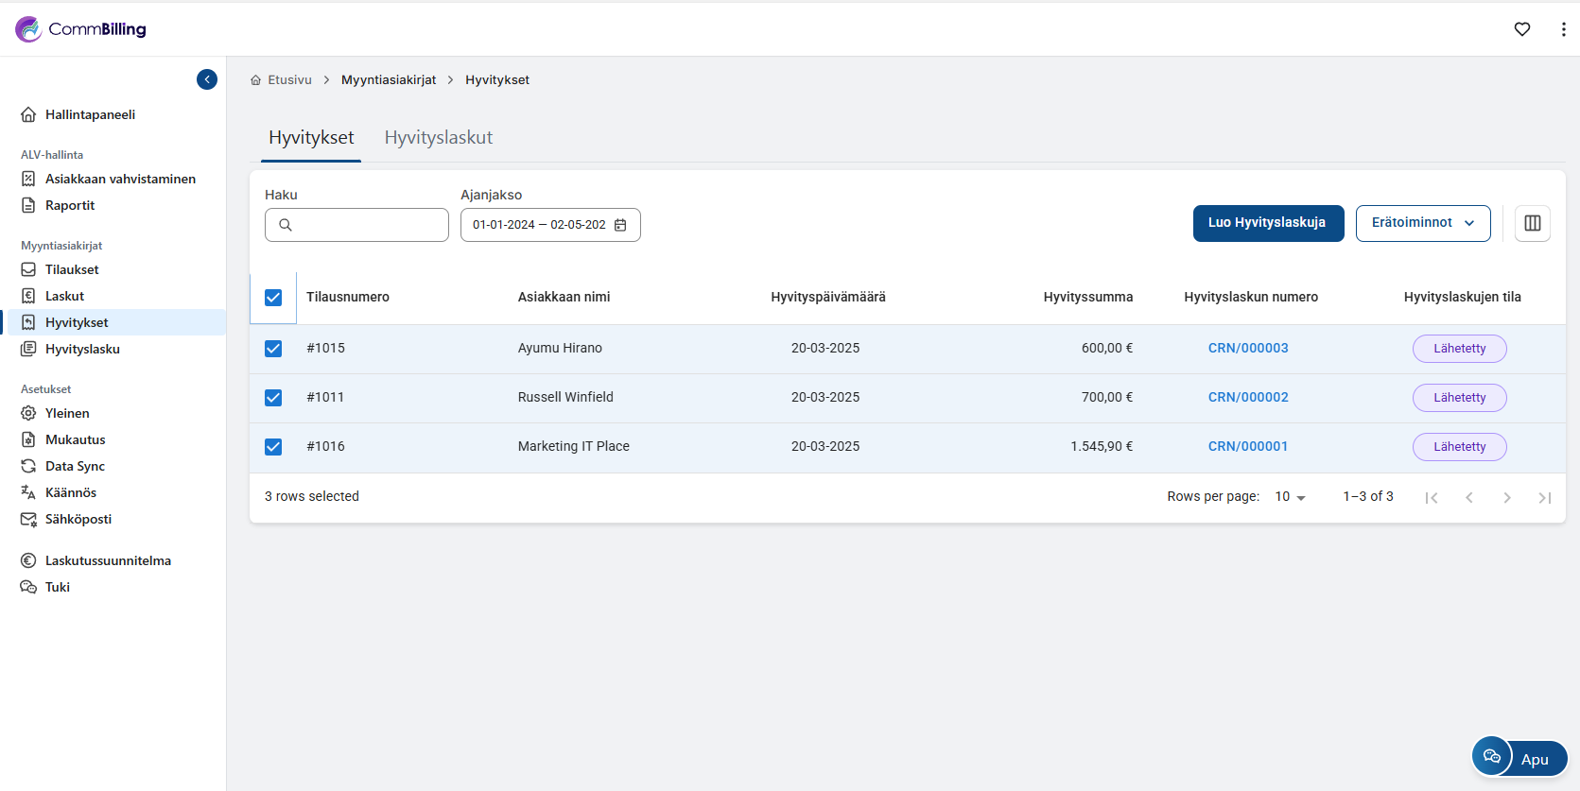
Task: Uncheck the select-all header checkbox
Action: 273,298
